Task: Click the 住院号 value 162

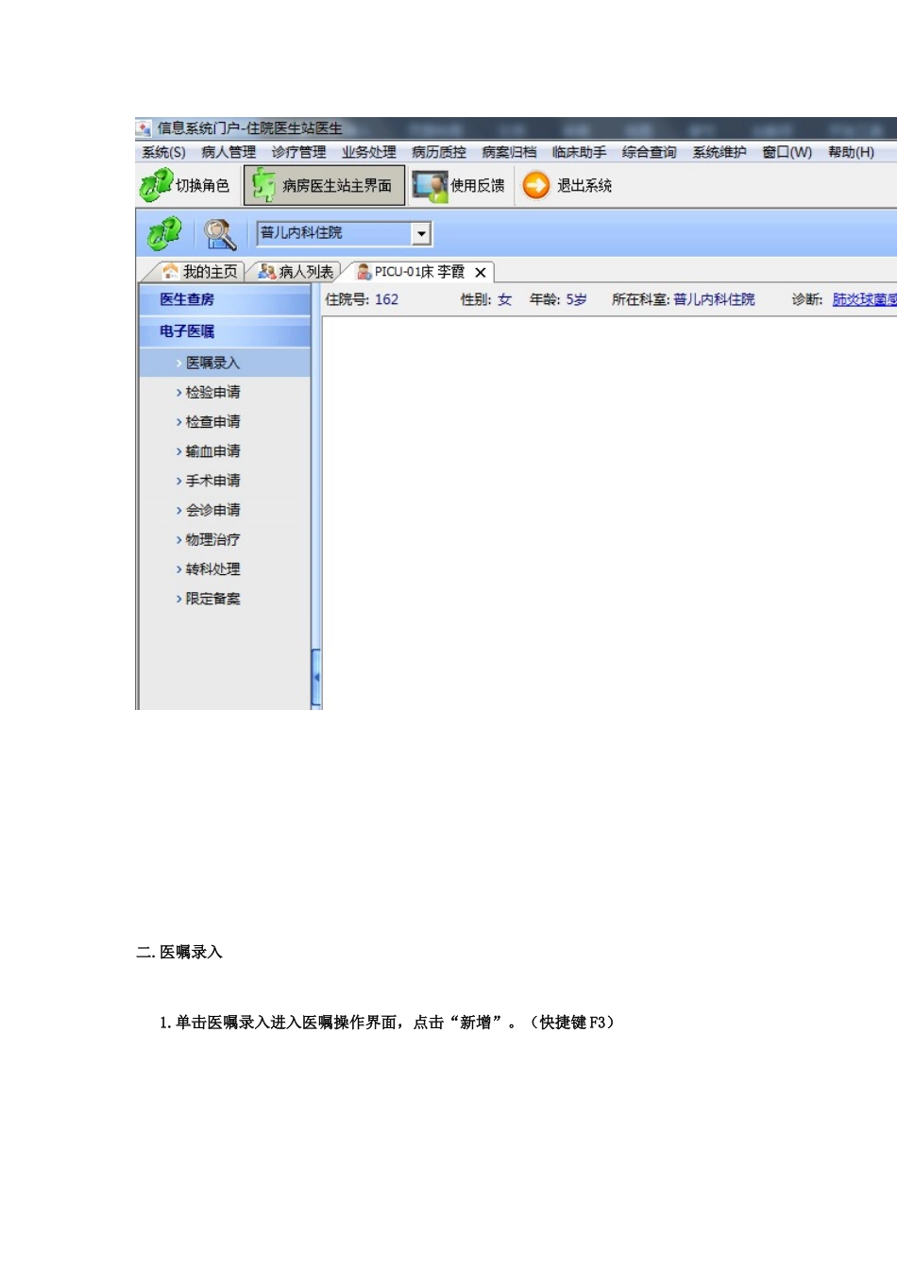Action: (386, 299)
